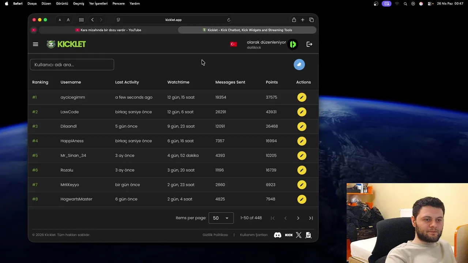468x263 pixels.
Task: Click watchtime 4 gün, 52 dakika
Action: click(x=183, y=156)
